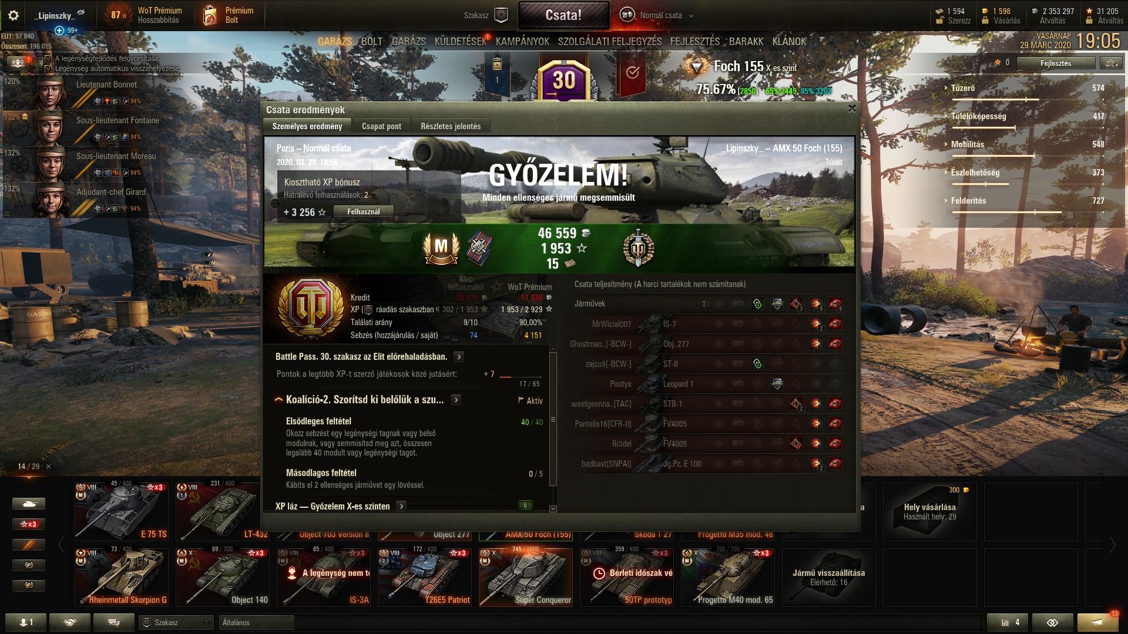Collapse the Koalíció-2 mission section
The width and height of the screenshot is (1128, 634).
[279, 400]
